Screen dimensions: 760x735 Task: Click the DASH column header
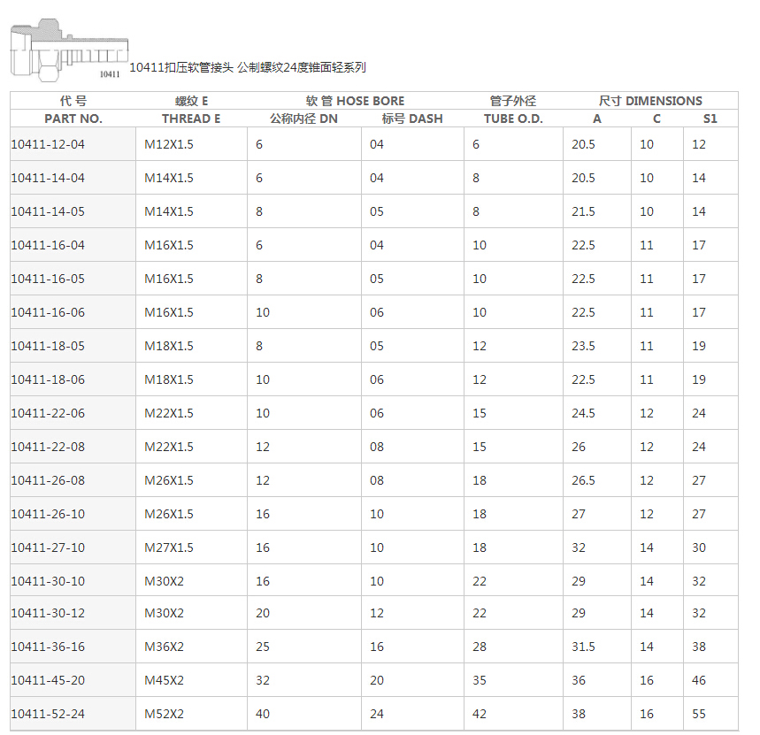412,119
